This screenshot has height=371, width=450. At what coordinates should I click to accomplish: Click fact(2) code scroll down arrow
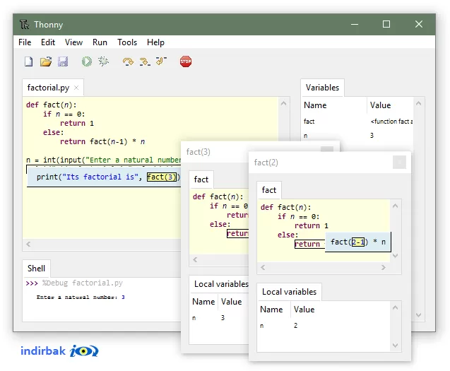pos(395,256)
